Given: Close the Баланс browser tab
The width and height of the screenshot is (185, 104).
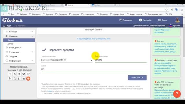Looking at the screenshot, I should (88, 5).
